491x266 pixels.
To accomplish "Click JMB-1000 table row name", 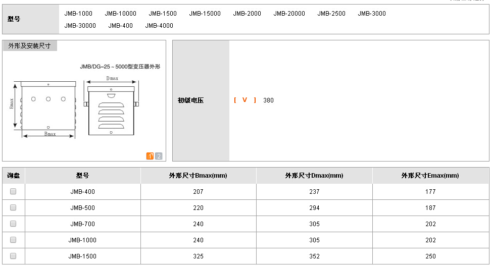I will tap(83, 240).
